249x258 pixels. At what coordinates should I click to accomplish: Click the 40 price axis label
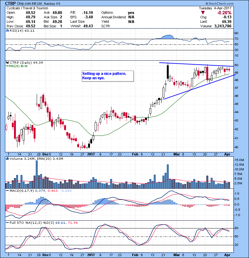pos(236,147)
